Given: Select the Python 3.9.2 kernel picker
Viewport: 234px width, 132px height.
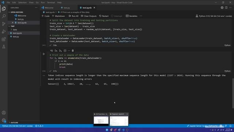Looking at the screenshot, I should point(214,16).
